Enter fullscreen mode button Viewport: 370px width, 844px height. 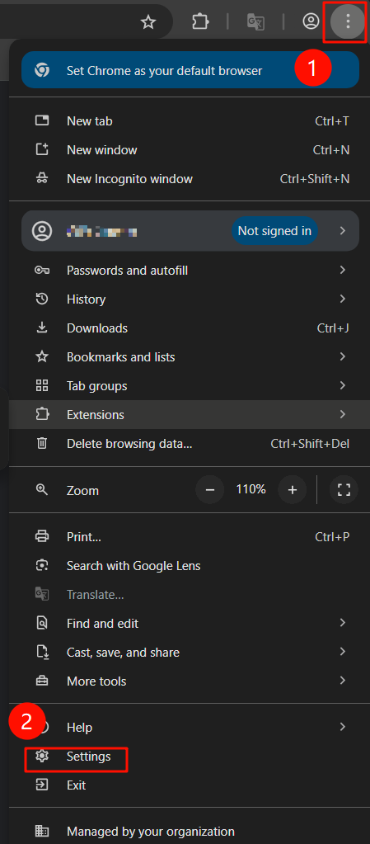point(344,490)
